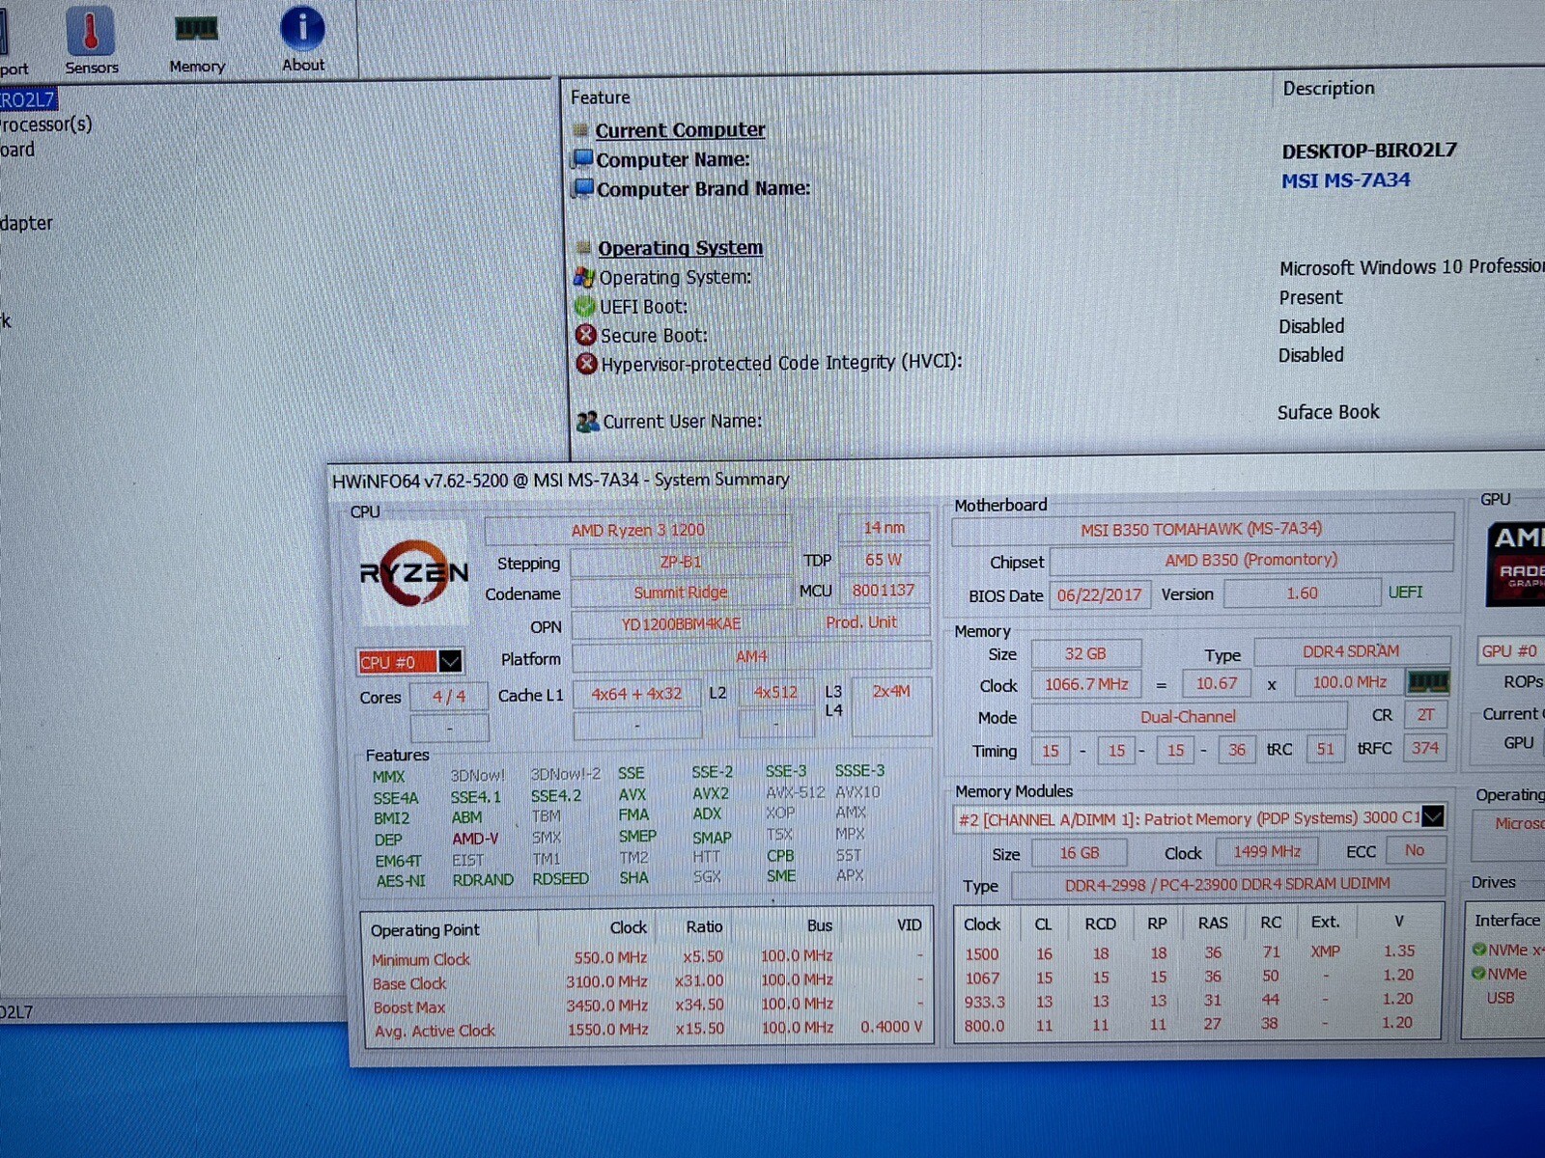Screen dimensions: 1545x1158
Task: Select the Current User Name: row
Action: pyautogui.click(x=682, y=422)
